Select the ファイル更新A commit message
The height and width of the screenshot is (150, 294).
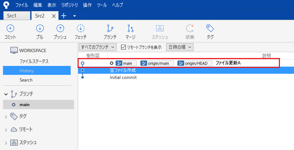coord(228,63)
